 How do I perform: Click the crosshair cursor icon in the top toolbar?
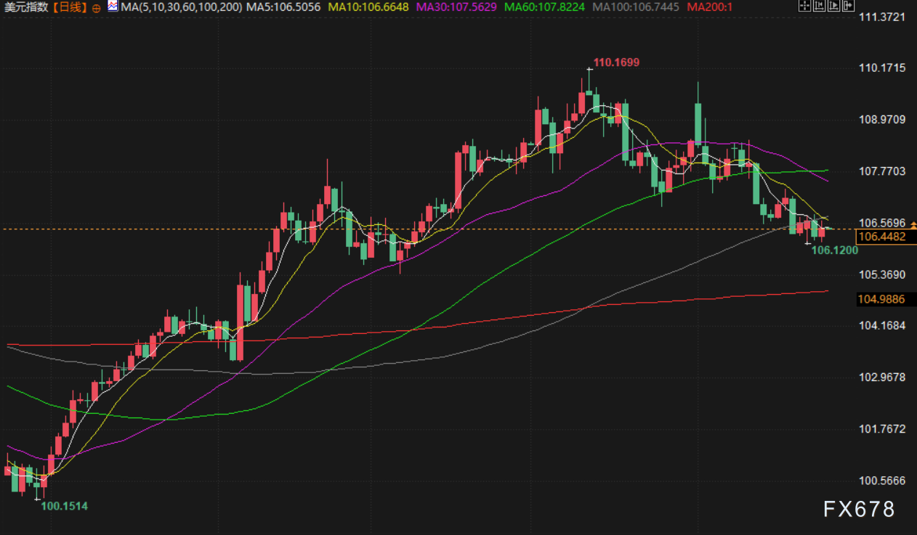tap(805, 5)
